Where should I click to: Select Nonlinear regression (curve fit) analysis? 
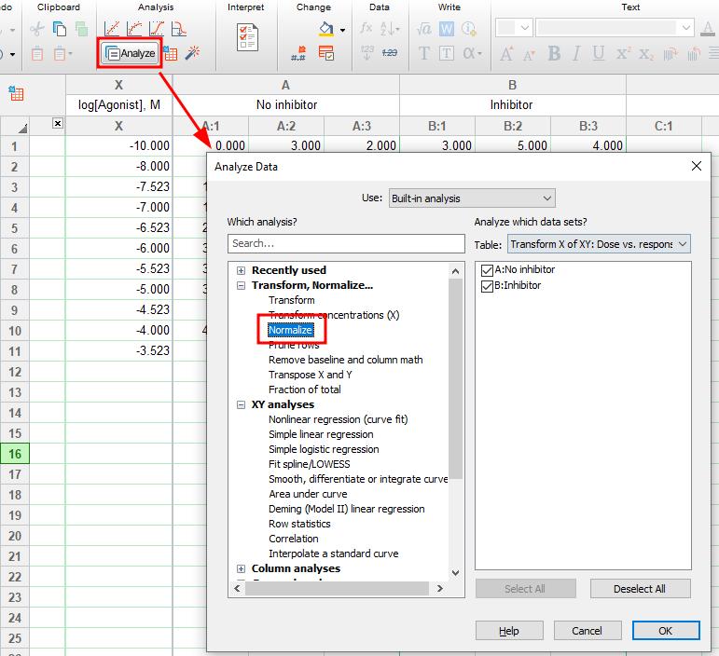click(x=338, y=419)
